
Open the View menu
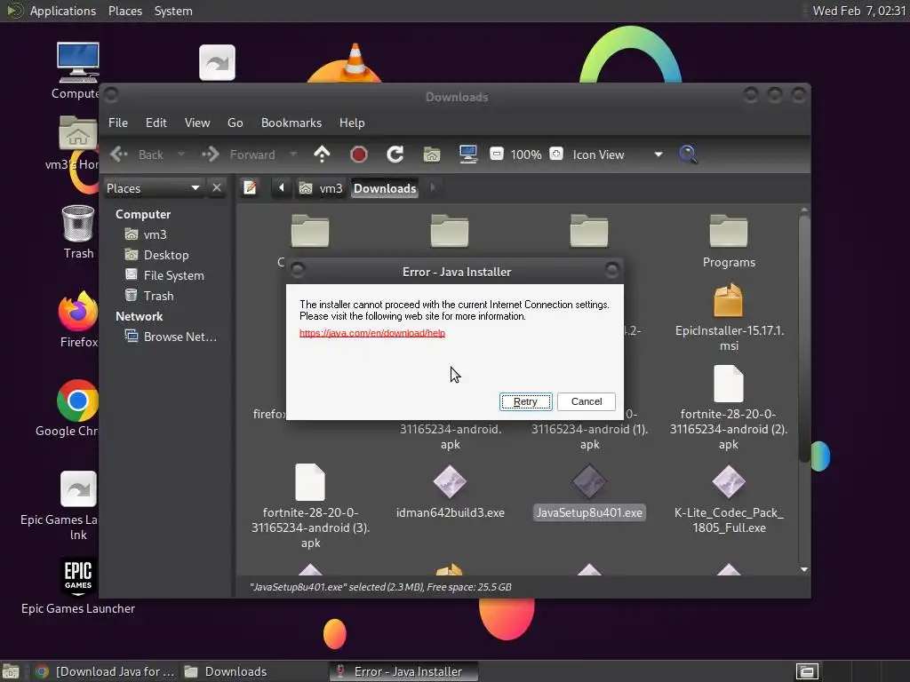pos(196,123)
